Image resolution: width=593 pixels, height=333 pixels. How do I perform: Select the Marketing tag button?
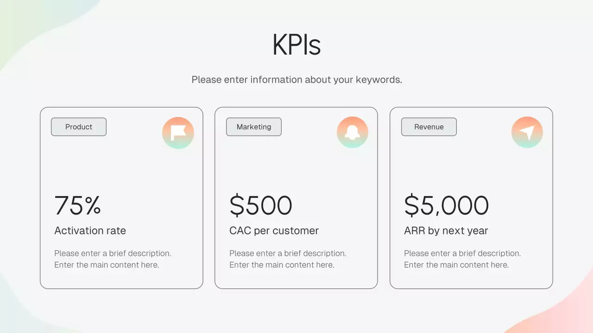click(x=254, y=127)
